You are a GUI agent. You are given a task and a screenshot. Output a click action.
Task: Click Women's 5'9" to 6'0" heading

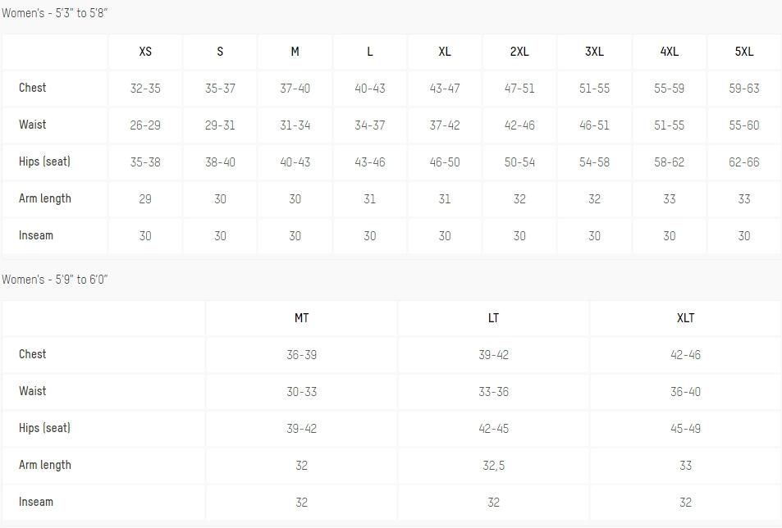point(54,280)
